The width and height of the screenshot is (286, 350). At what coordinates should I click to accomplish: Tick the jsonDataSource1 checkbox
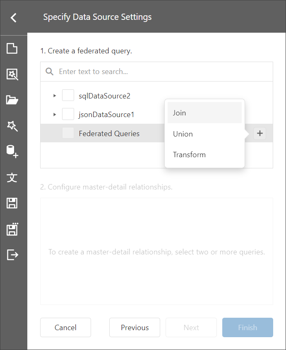pos(68,114)
